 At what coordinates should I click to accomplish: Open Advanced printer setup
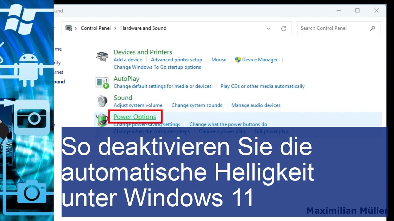[x=176, y=60]
